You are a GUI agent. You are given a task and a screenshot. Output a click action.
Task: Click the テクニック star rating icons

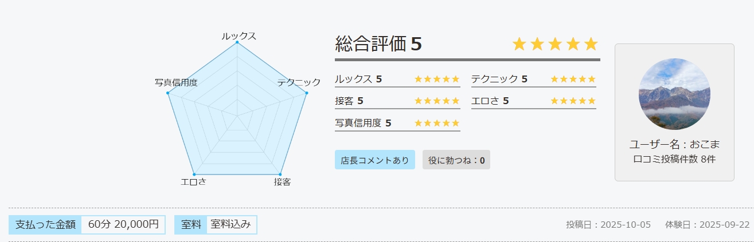pos(573,79)
